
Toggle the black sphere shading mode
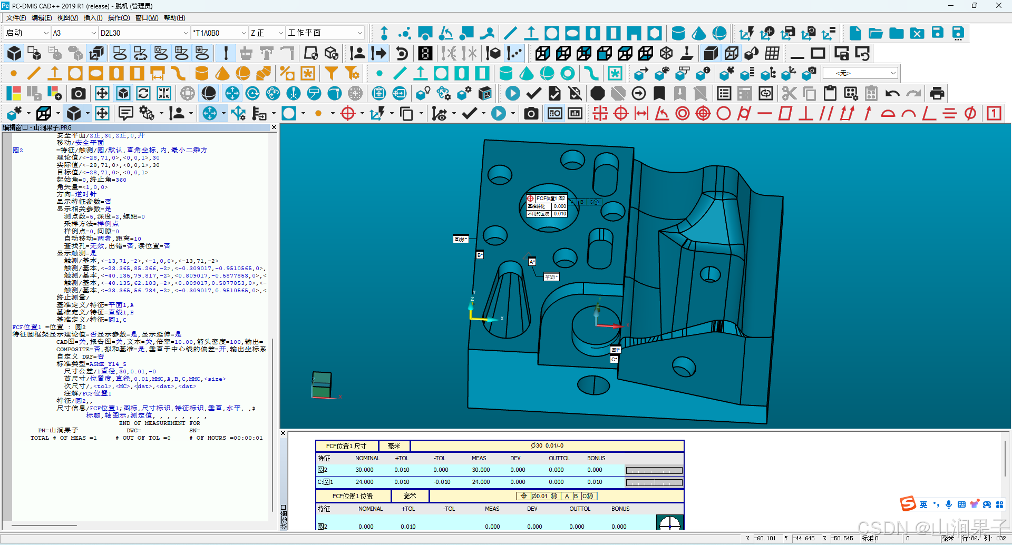point(209,93)
